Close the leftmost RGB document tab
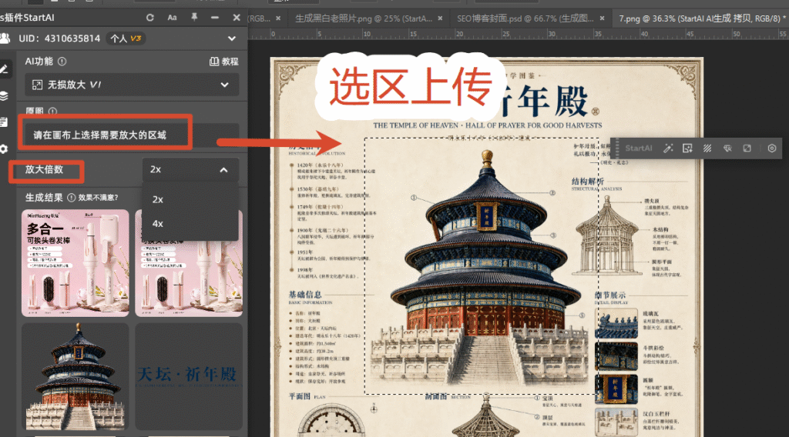 point(278,18)
